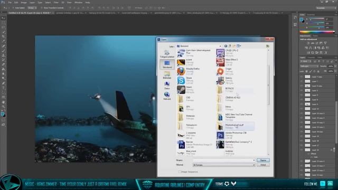Screen dimensions: 338x190
Task: Switch to the Swatches panel tab
Action: tap(311, 15)
